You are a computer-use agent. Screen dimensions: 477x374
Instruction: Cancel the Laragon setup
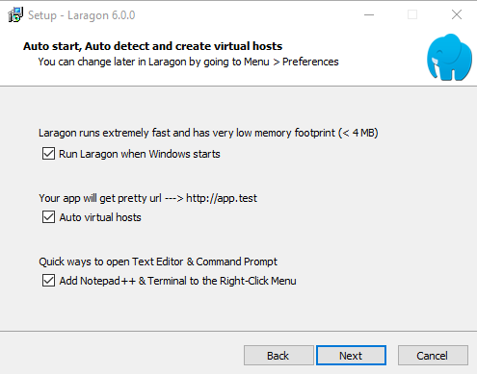click(433, 355)
